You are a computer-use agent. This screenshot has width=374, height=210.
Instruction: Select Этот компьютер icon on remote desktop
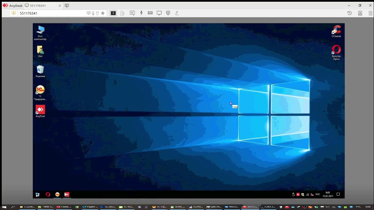click(40, 33)
